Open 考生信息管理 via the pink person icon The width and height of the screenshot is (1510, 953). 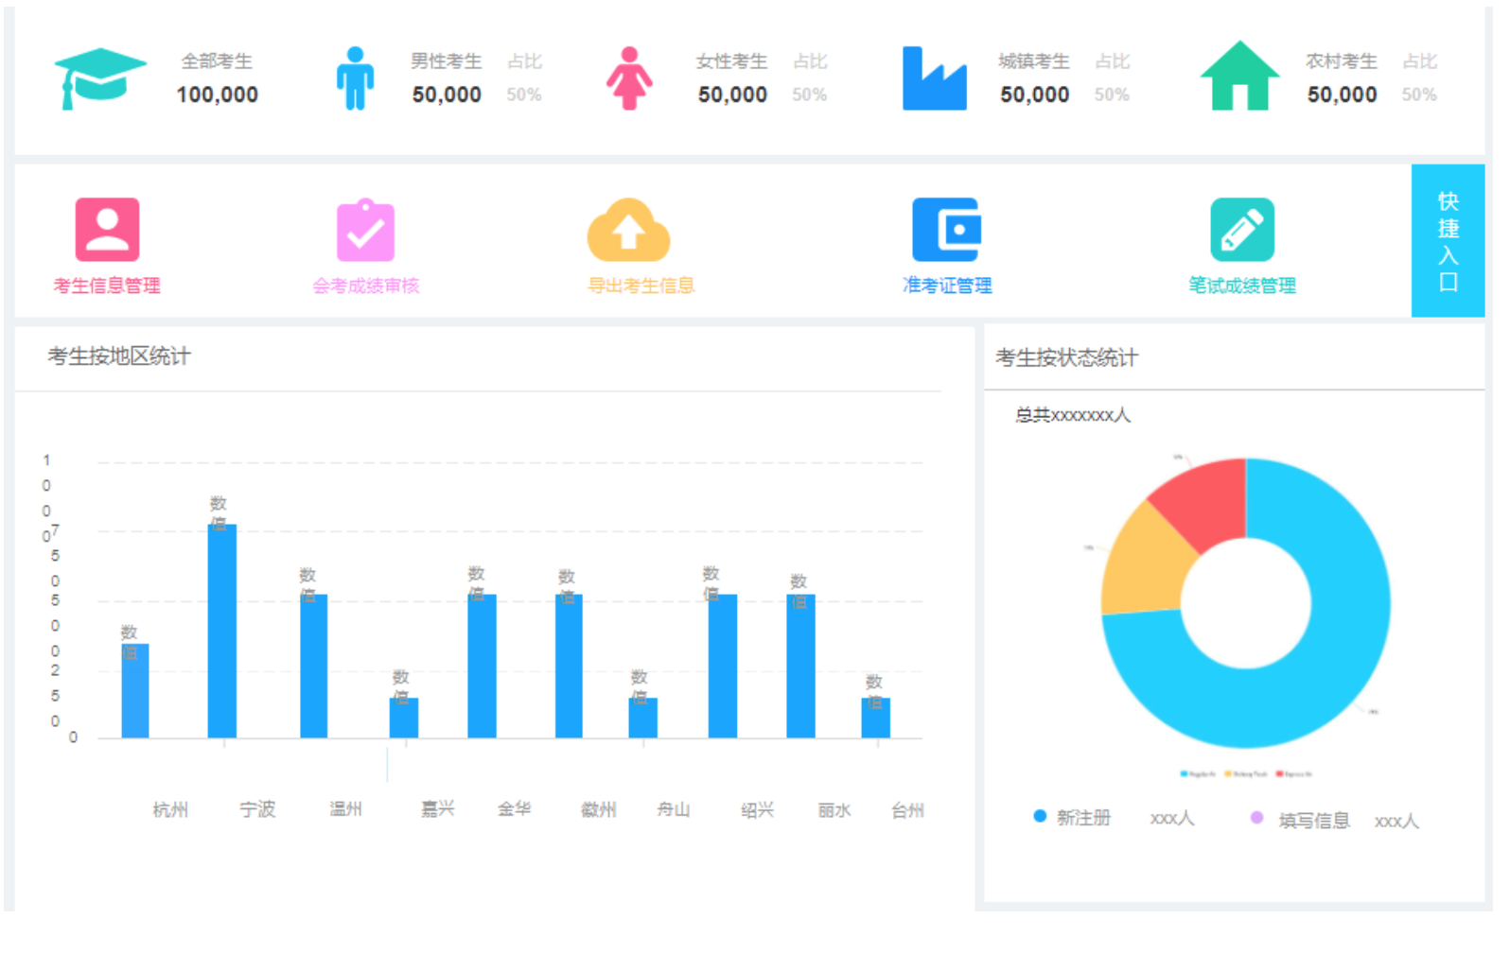[x=107, y=230]
